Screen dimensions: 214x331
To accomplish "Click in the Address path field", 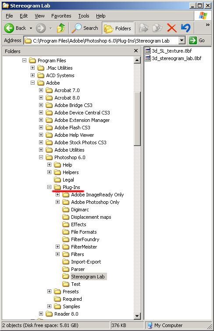I will coord(101,40).
